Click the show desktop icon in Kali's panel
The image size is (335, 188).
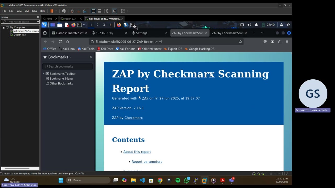click(53, 25)
